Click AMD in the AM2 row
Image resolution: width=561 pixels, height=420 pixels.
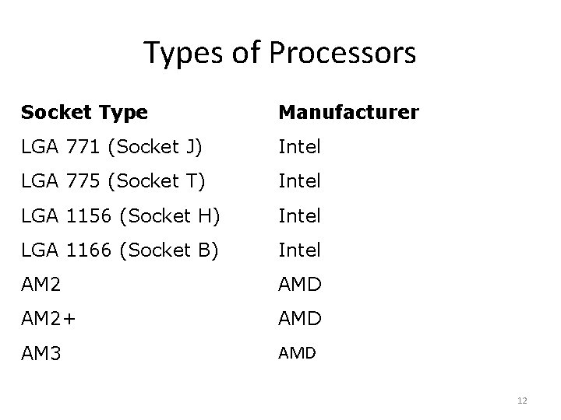click(300, 284)
